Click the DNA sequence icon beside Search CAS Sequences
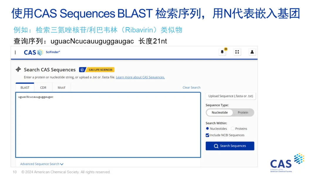 coord(18,69)
